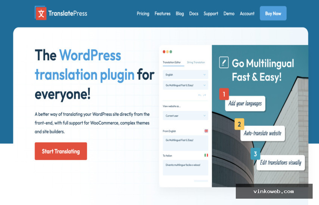Click the Start Translating button
Screen dimensions: 319x205
tap(61, 151)
